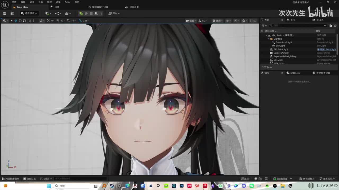Open the rotation snap 10° dropdown
This screenshot has width=339, height=190.
click(73, 21)
